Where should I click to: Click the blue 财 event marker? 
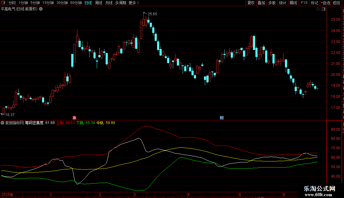click(222, 118)
